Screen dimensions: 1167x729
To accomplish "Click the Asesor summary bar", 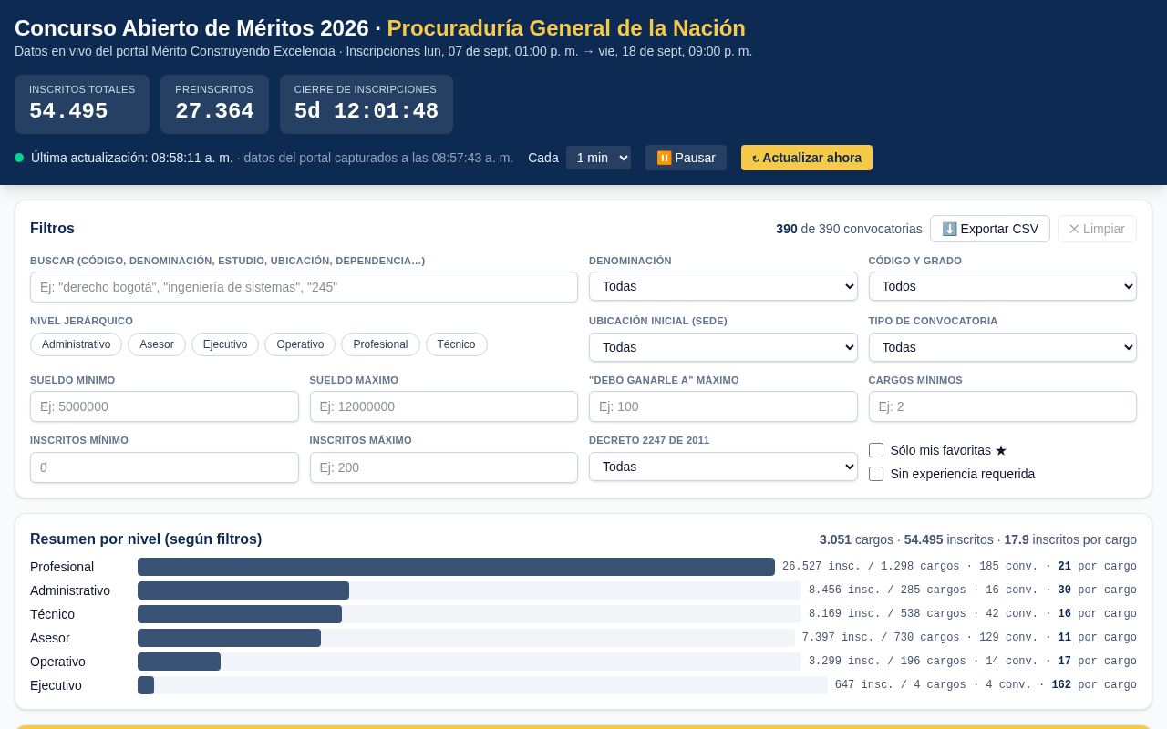I will 229,638.
